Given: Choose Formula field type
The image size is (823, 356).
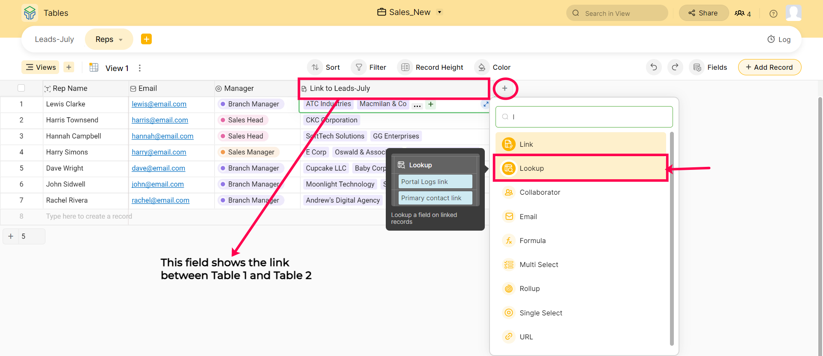Looking at the screenshot, I should tap(532, 240).
